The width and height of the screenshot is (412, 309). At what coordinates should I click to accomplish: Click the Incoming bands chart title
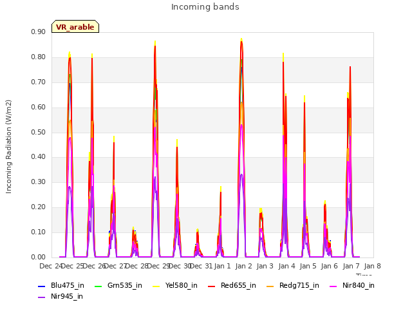[205, 7]
